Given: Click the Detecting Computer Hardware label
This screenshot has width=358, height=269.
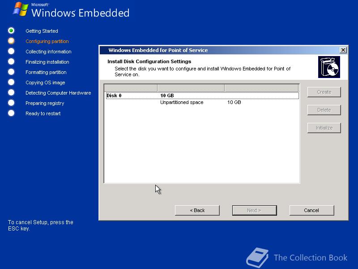Looking at the screenshot, I should coord(58,93).
